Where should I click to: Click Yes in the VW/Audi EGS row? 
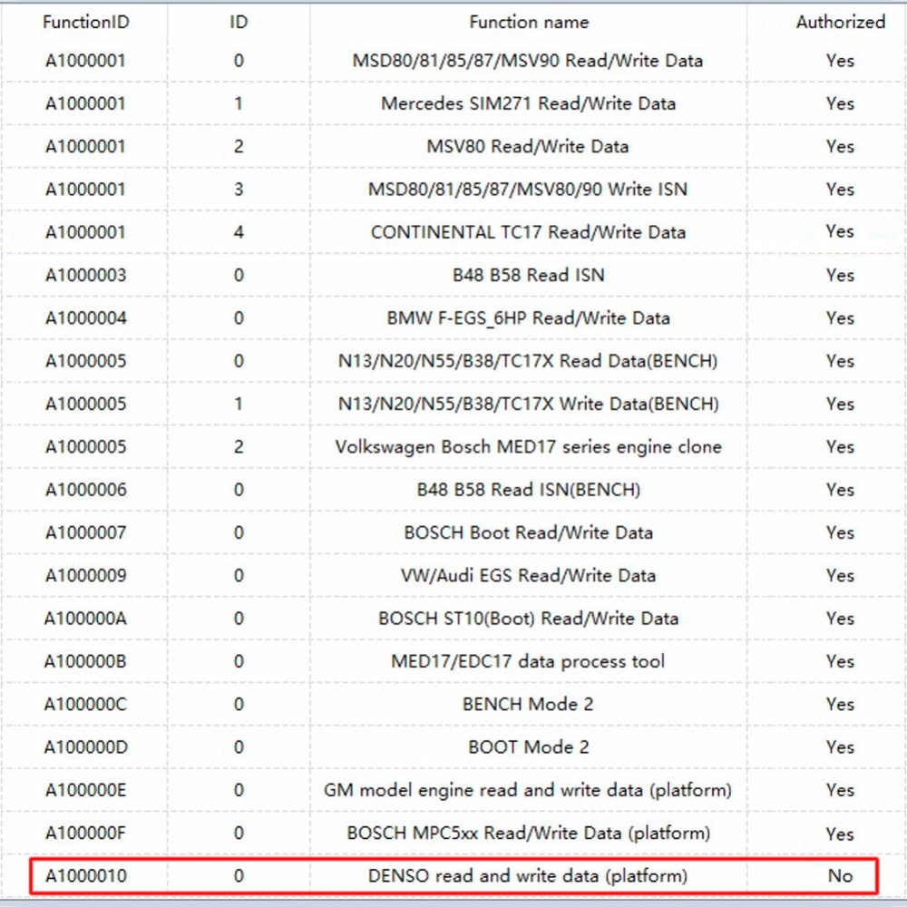[x=840, y=575]
